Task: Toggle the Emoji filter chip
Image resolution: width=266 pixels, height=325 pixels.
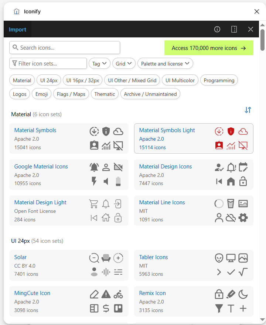Action: (x=42, y=94)
